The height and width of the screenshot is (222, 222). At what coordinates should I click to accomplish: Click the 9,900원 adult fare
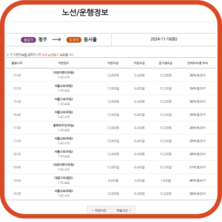tap(113, 181)
